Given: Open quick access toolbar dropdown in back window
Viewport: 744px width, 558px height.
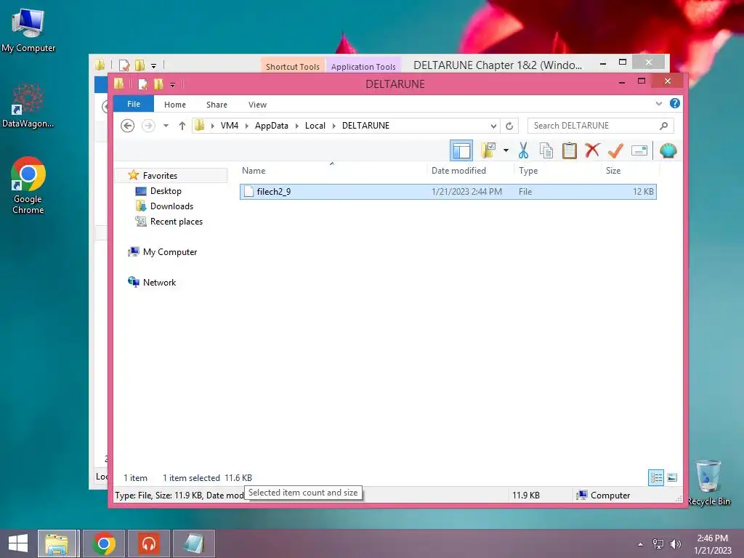Looking at the screenshot, I should [x=153, y=65].
